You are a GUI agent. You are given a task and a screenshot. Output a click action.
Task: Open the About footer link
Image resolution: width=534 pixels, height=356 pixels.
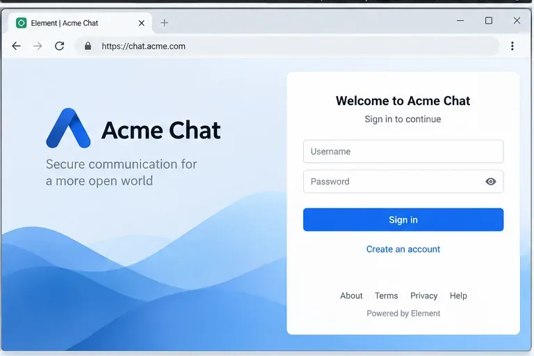click(x=351, y=296)
